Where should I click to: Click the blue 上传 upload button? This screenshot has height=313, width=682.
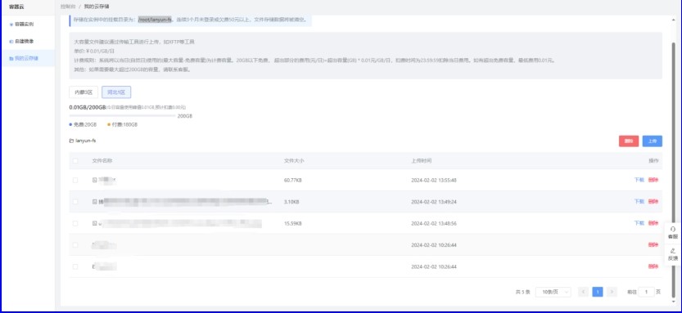click(652, 141)
